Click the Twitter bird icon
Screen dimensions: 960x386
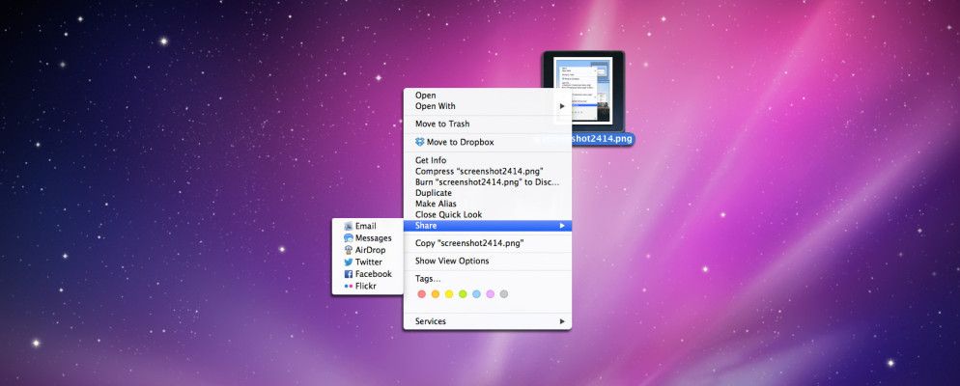coord(349,262)
